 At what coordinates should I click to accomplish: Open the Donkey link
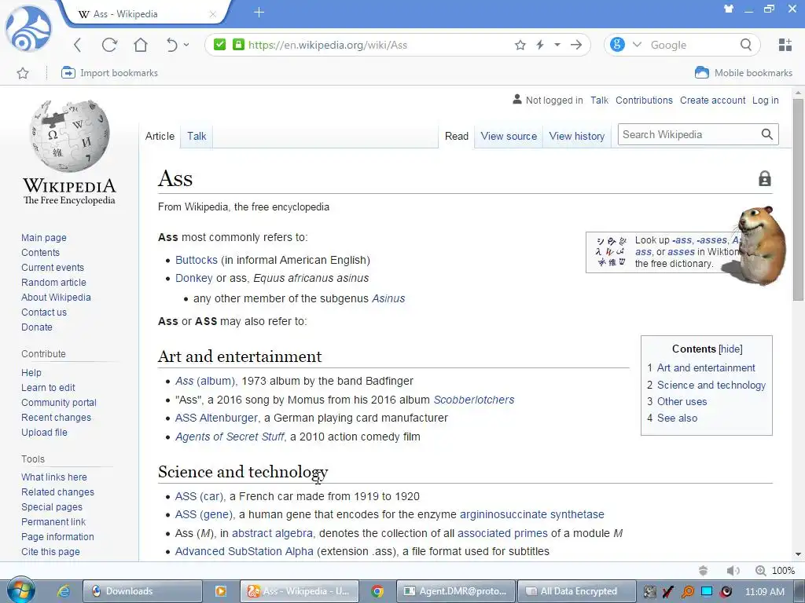click(x=193, y=278)
